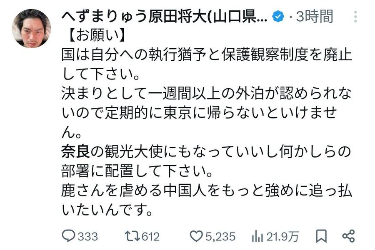This screenshot has height=250, width=375.
Task: Click the share icon
Action: coord(348,236)
